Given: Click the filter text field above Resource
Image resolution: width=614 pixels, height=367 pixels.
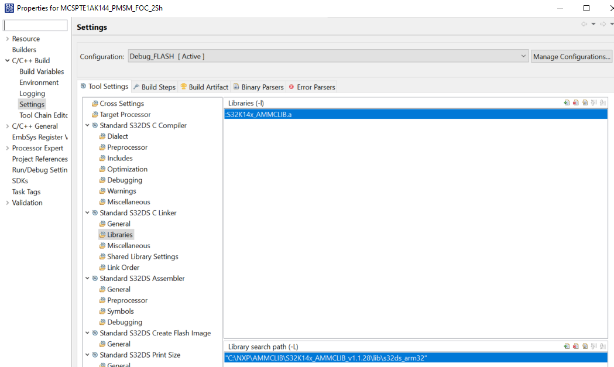Looking at the screenshot, I should click(x=35, y=25).
